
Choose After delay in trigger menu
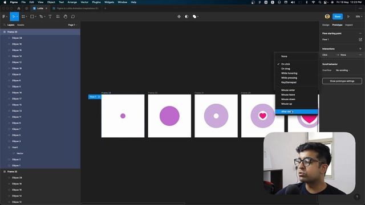coord(297,112)
